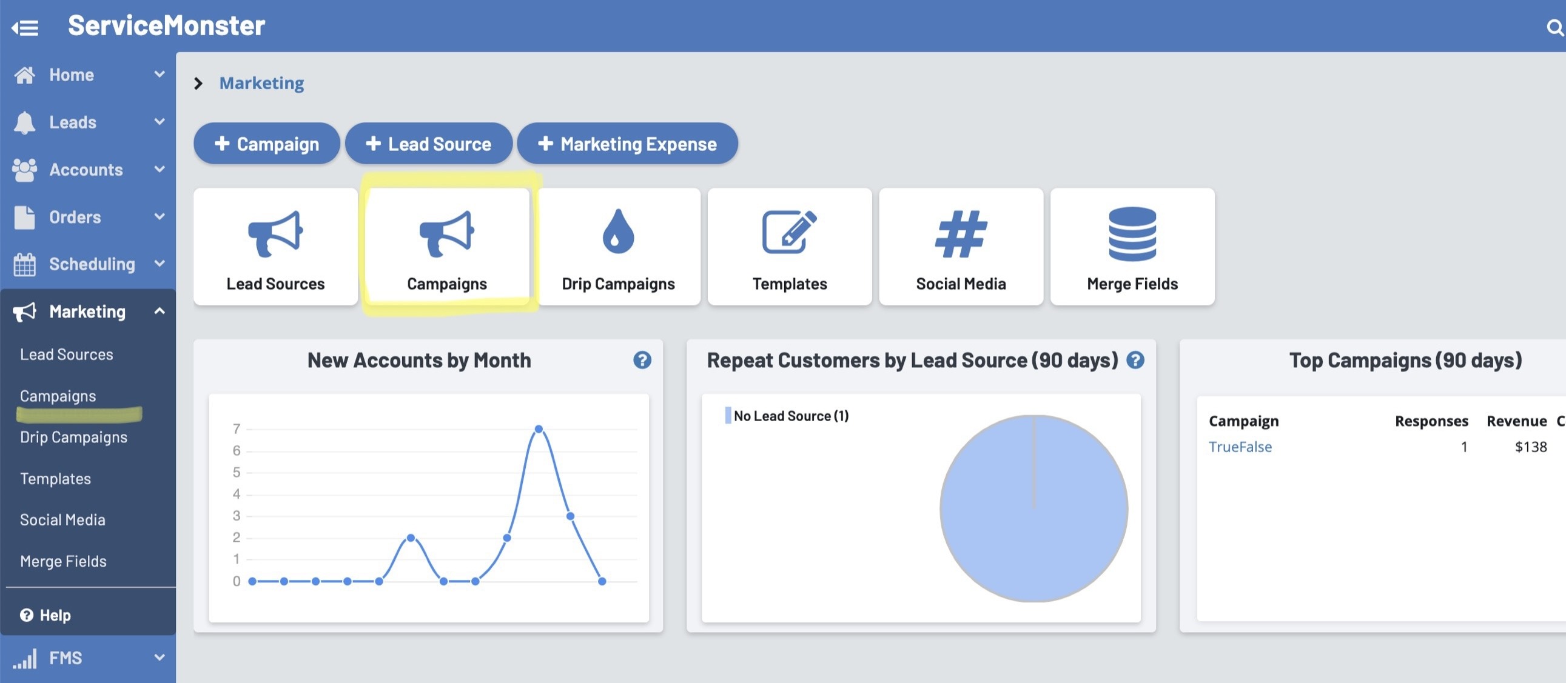Select Drip Campaigns in the sidebar submenu
Viewport: 1566px width, 683px height.
[x=73, y=437]
